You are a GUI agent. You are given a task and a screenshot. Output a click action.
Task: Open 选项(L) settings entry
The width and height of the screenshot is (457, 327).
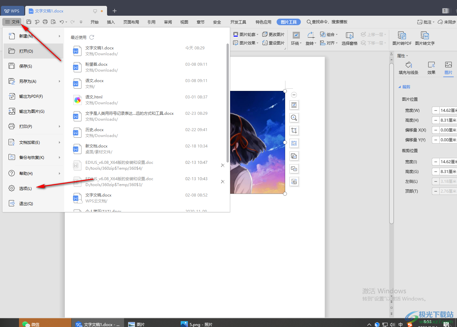[x=33, y=188]
